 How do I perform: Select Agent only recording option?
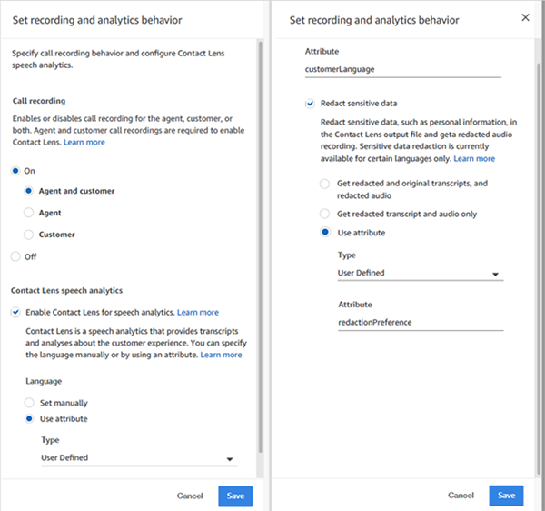pos(28,213)
